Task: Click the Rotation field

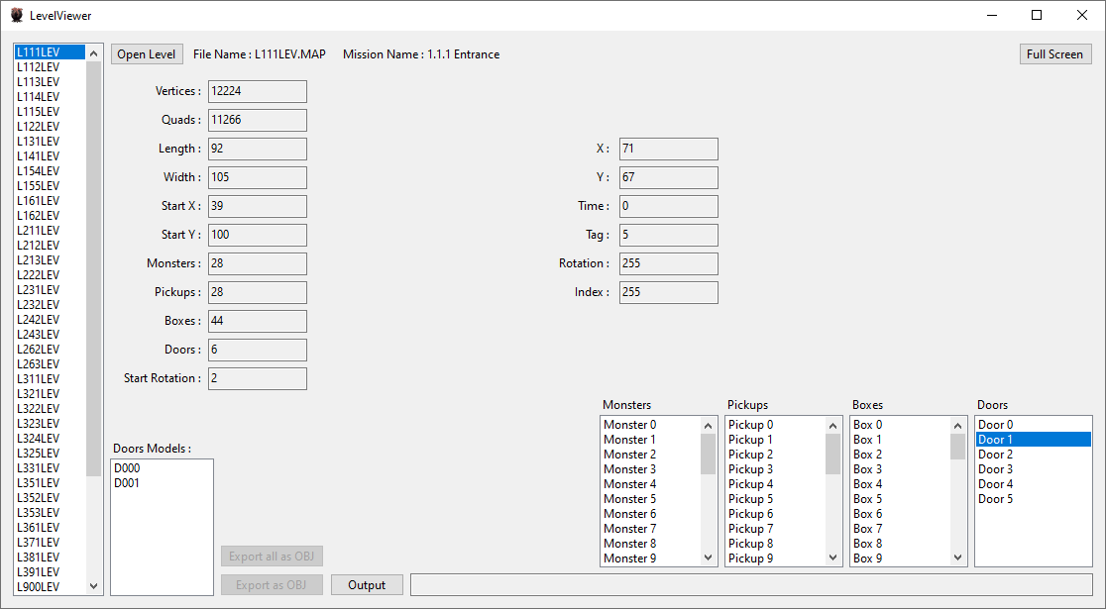Action: tap(669, 263)
